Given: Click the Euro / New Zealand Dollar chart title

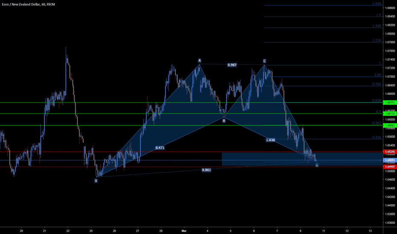Looking at the screenshot, I should tap(28, 4).
